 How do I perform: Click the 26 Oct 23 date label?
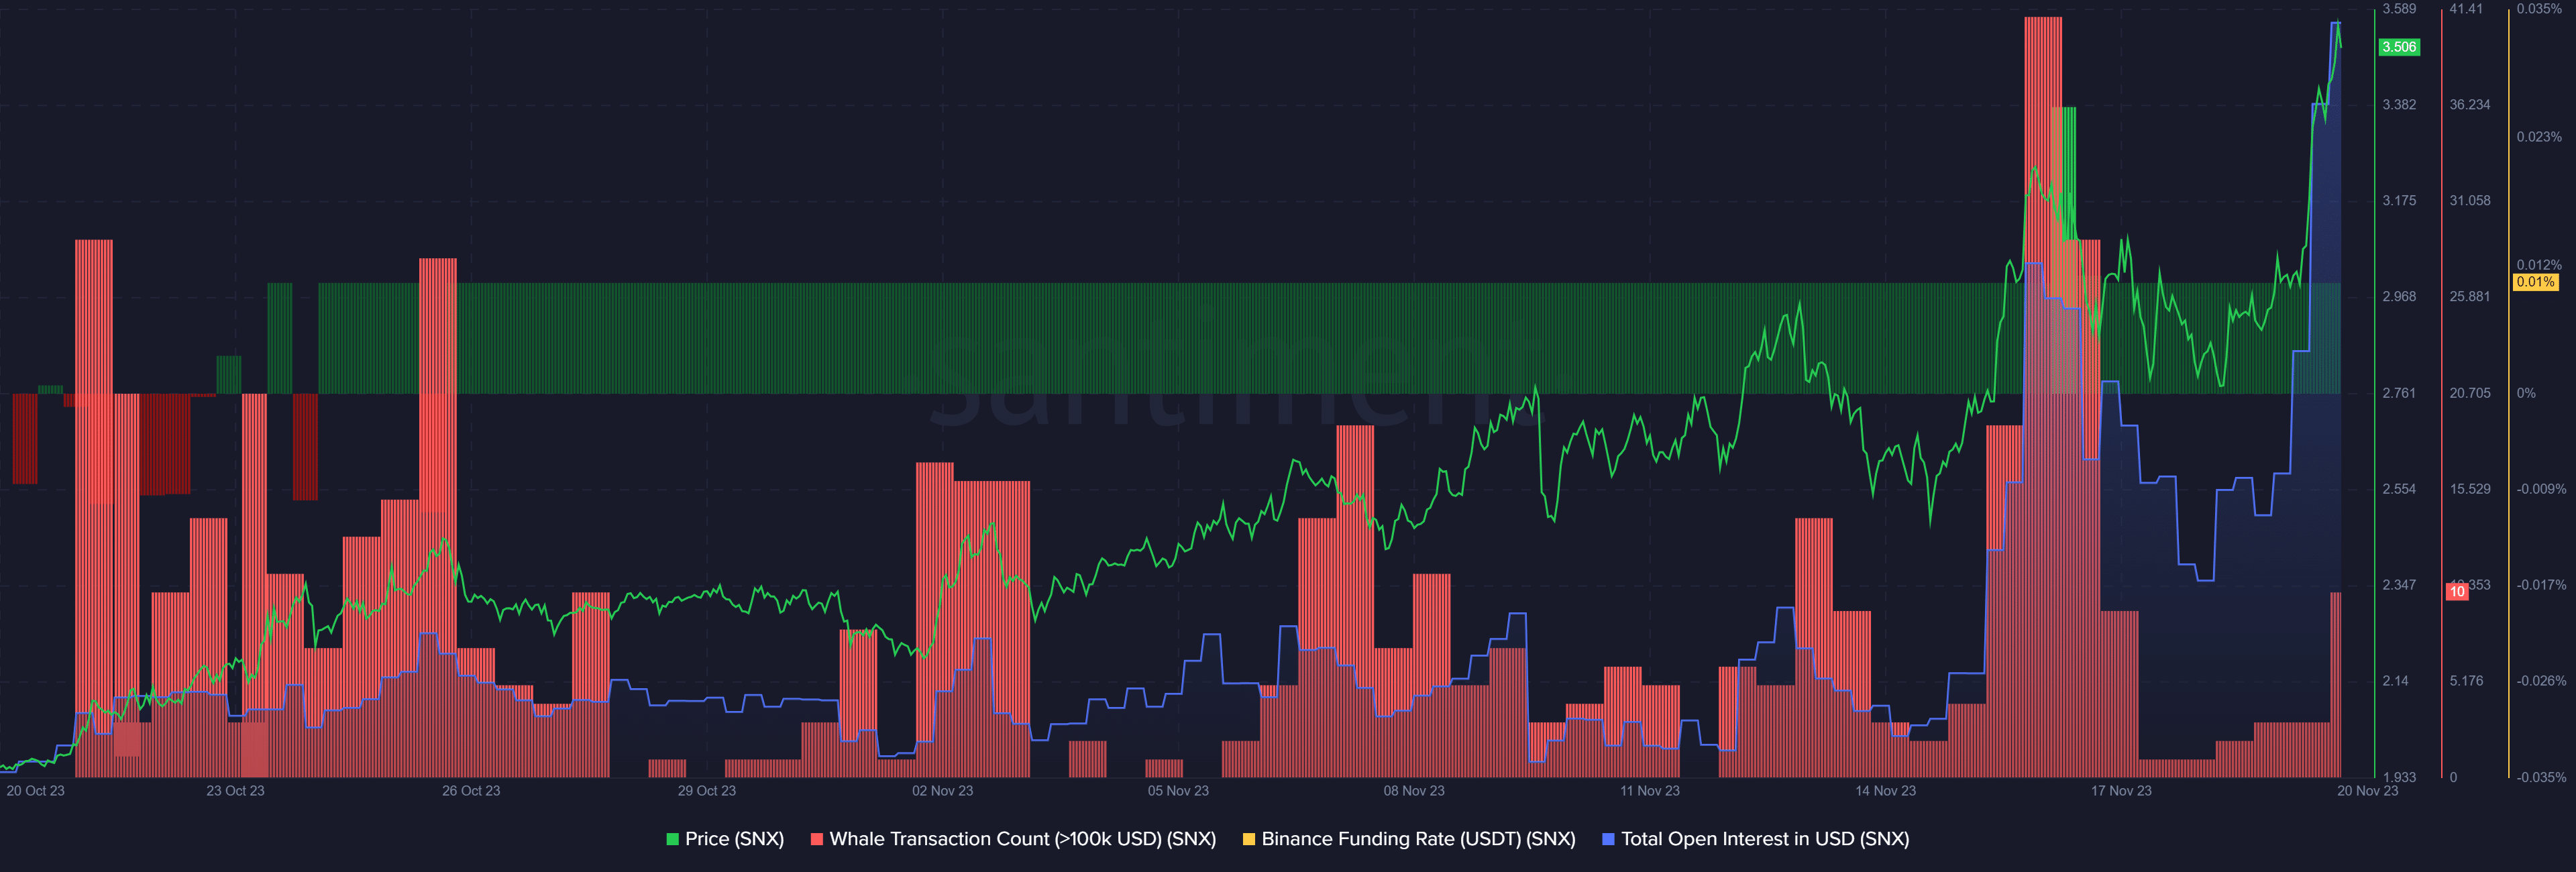[471, 791]
